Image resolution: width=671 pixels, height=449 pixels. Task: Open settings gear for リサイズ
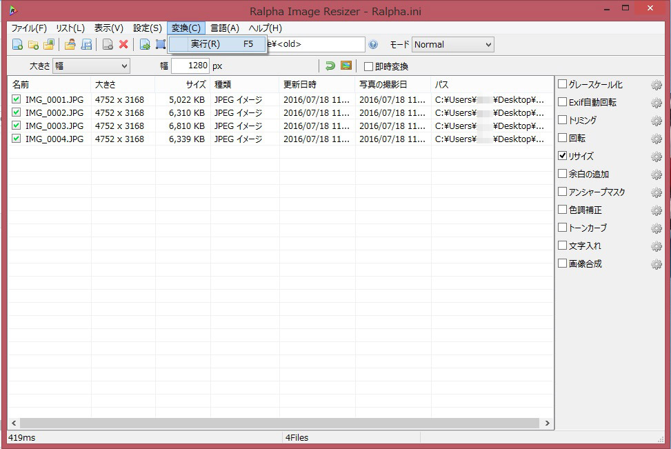656,157
